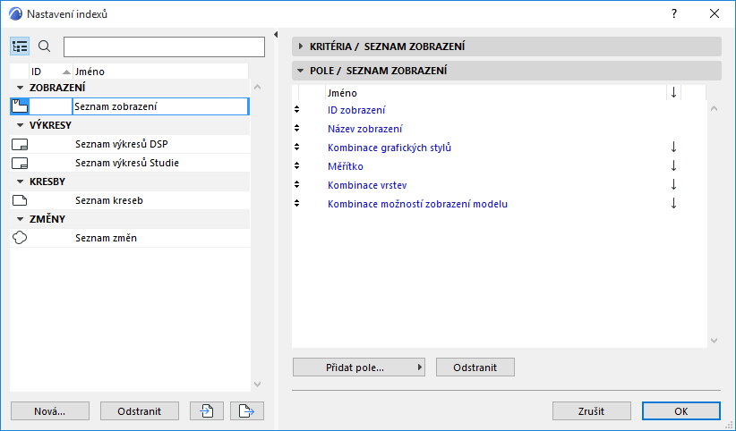Viewport: 736px width, 431px height.
Task: Collapse the ZMĚNY group
Action: [21, 219]
